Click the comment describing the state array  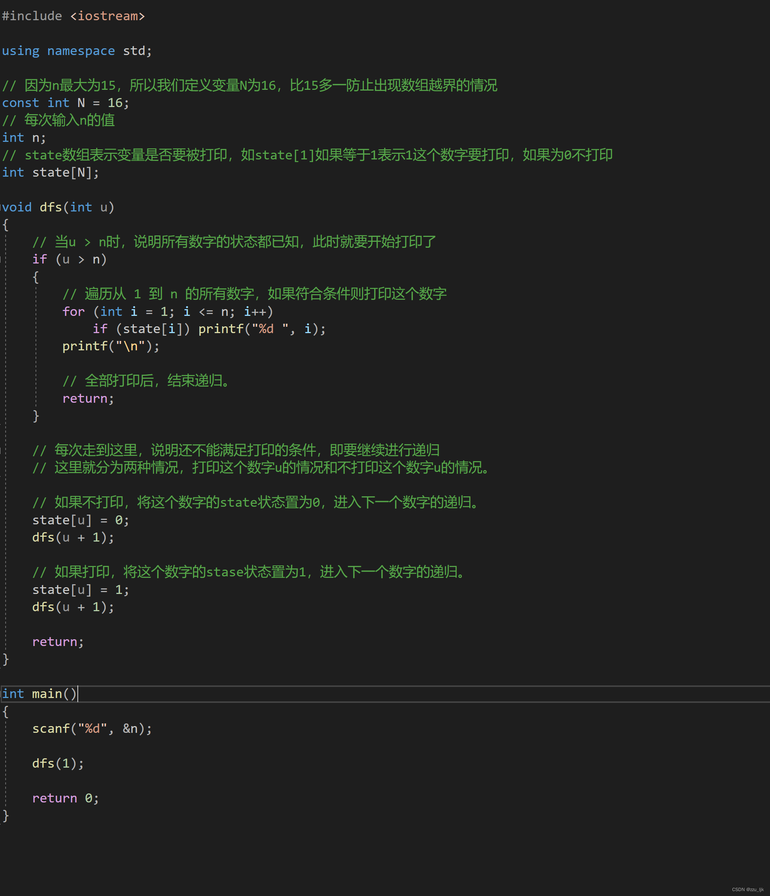(307, 155)
